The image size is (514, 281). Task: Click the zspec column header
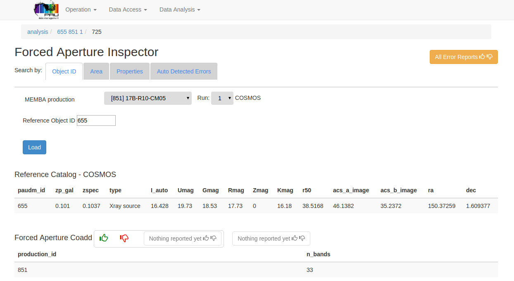[90, 190]
